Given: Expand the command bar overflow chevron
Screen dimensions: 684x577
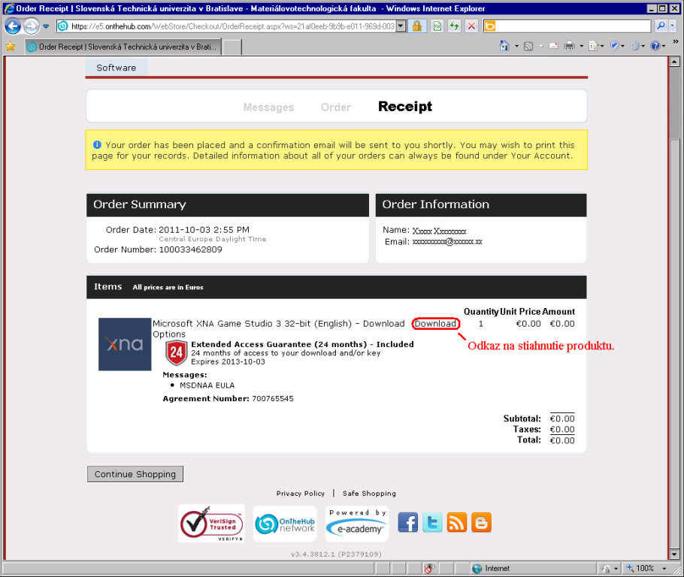Looking at the screenshot, I should click(676, 41).
